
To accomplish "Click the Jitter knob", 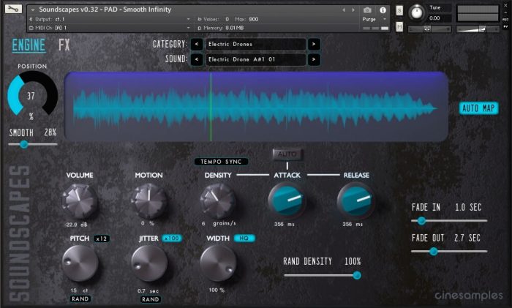I will tap(149, 263).
